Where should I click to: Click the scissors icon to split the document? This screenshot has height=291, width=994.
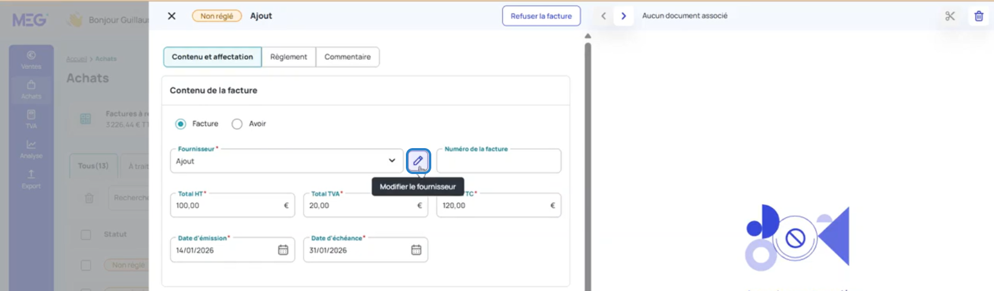(950, 16)
